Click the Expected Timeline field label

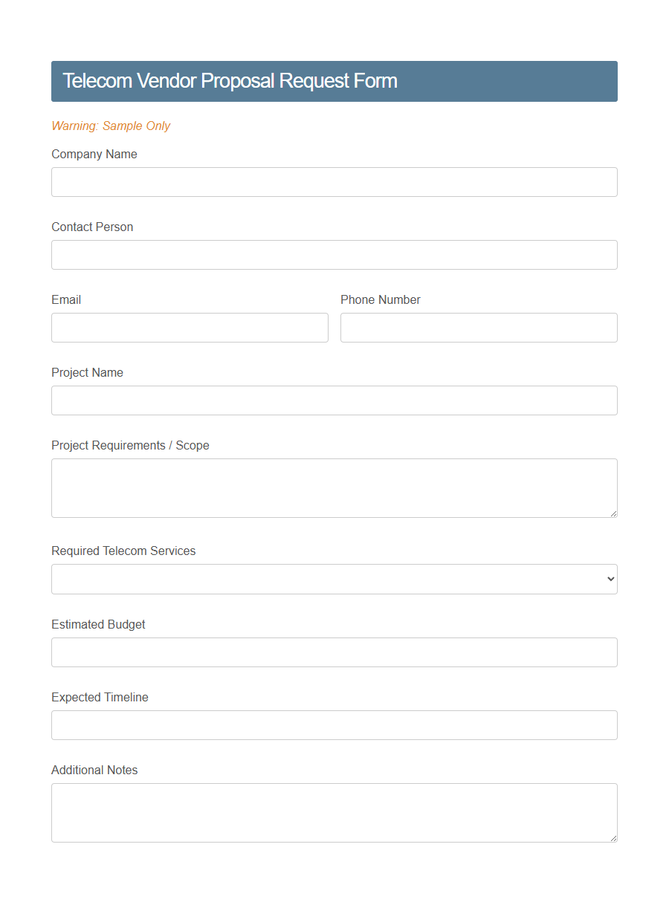point(100,698)
